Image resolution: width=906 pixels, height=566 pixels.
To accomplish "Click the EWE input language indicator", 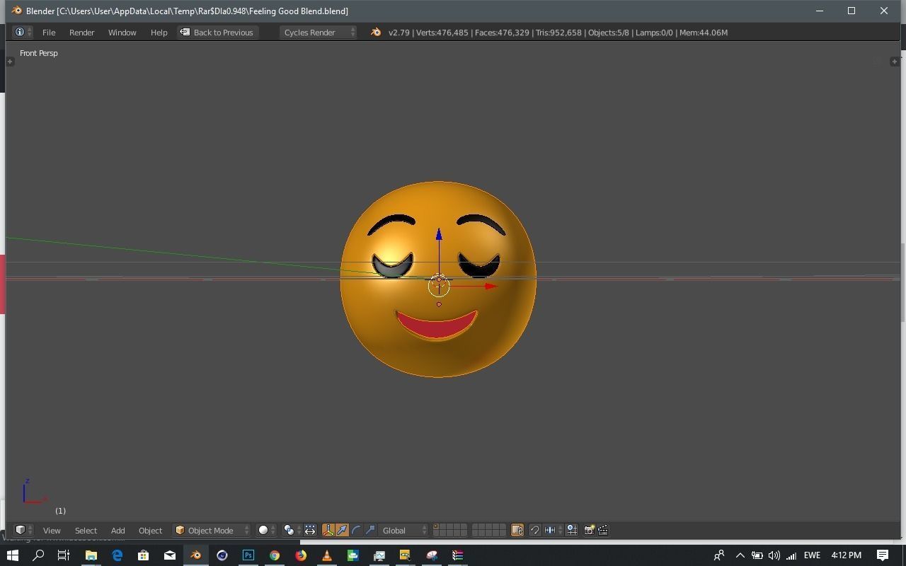I will [812, 555].
